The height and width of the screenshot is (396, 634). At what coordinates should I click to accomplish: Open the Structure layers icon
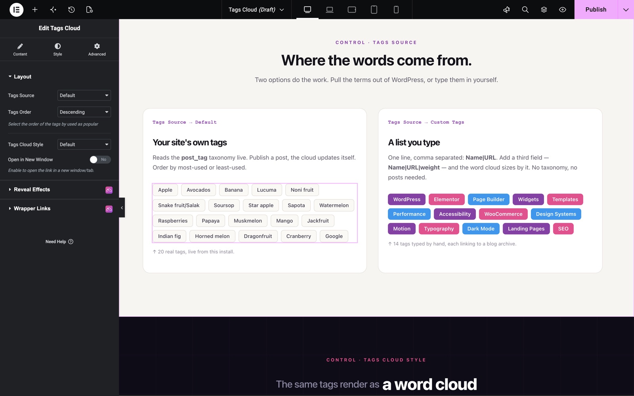pyautogui.click(x=544, y=10)
